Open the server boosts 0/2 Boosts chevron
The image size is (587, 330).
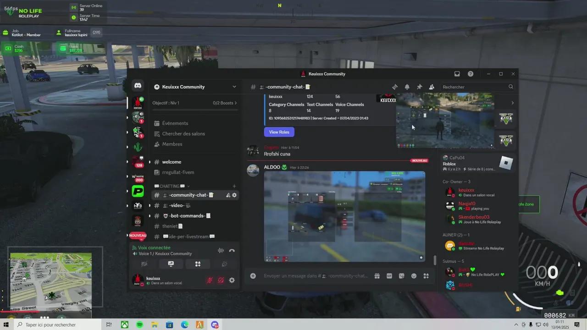(236, 103)
